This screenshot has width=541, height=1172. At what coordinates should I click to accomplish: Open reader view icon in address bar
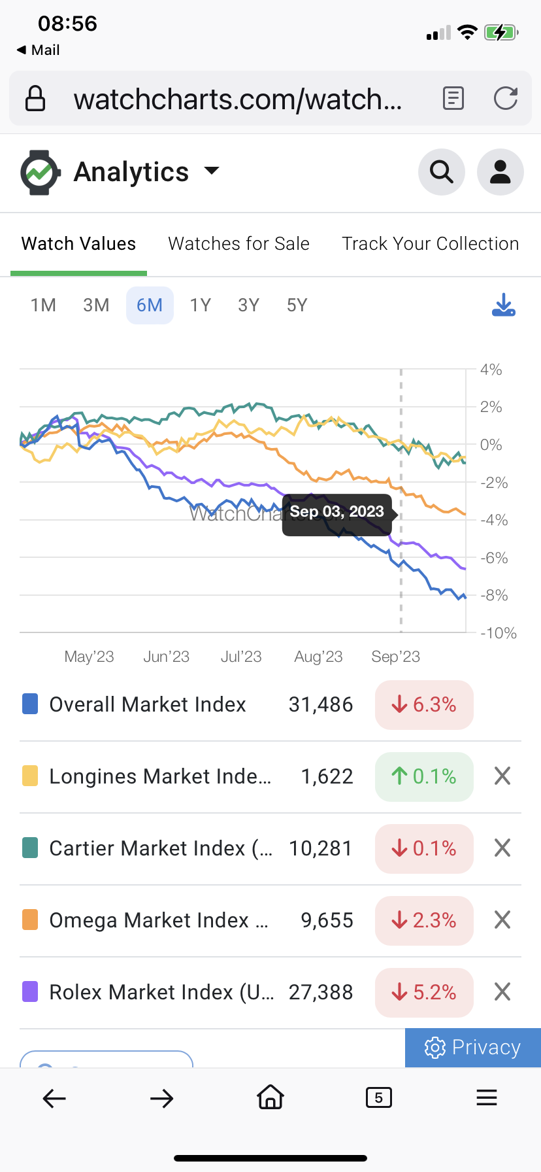pos(453,99)
